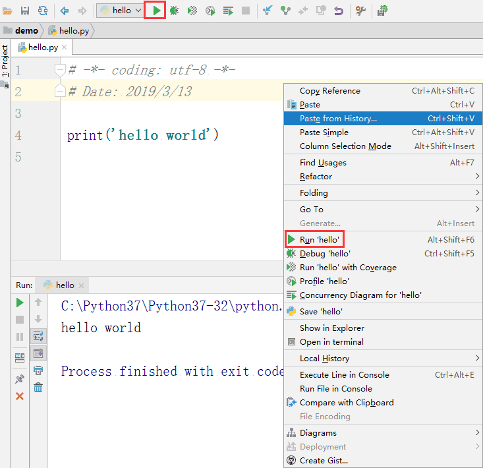
Task: Expand the Folding submenu
Action: pos(383,193)
